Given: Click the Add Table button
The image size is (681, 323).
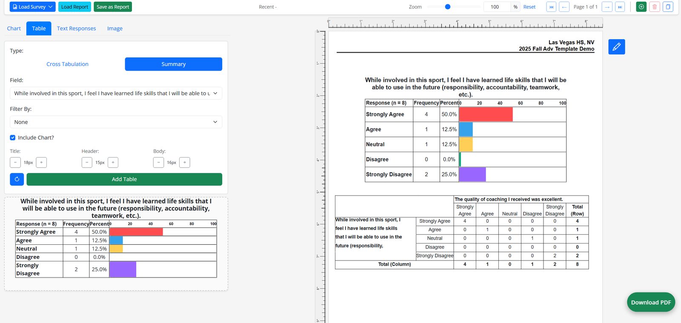Looking at the screenshot, I should (x=124, y=179).
